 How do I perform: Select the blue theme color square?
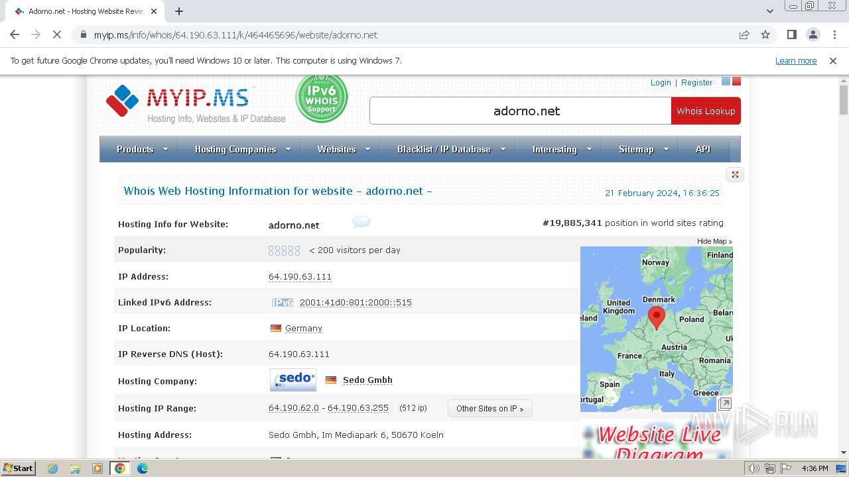coord(726,81)
